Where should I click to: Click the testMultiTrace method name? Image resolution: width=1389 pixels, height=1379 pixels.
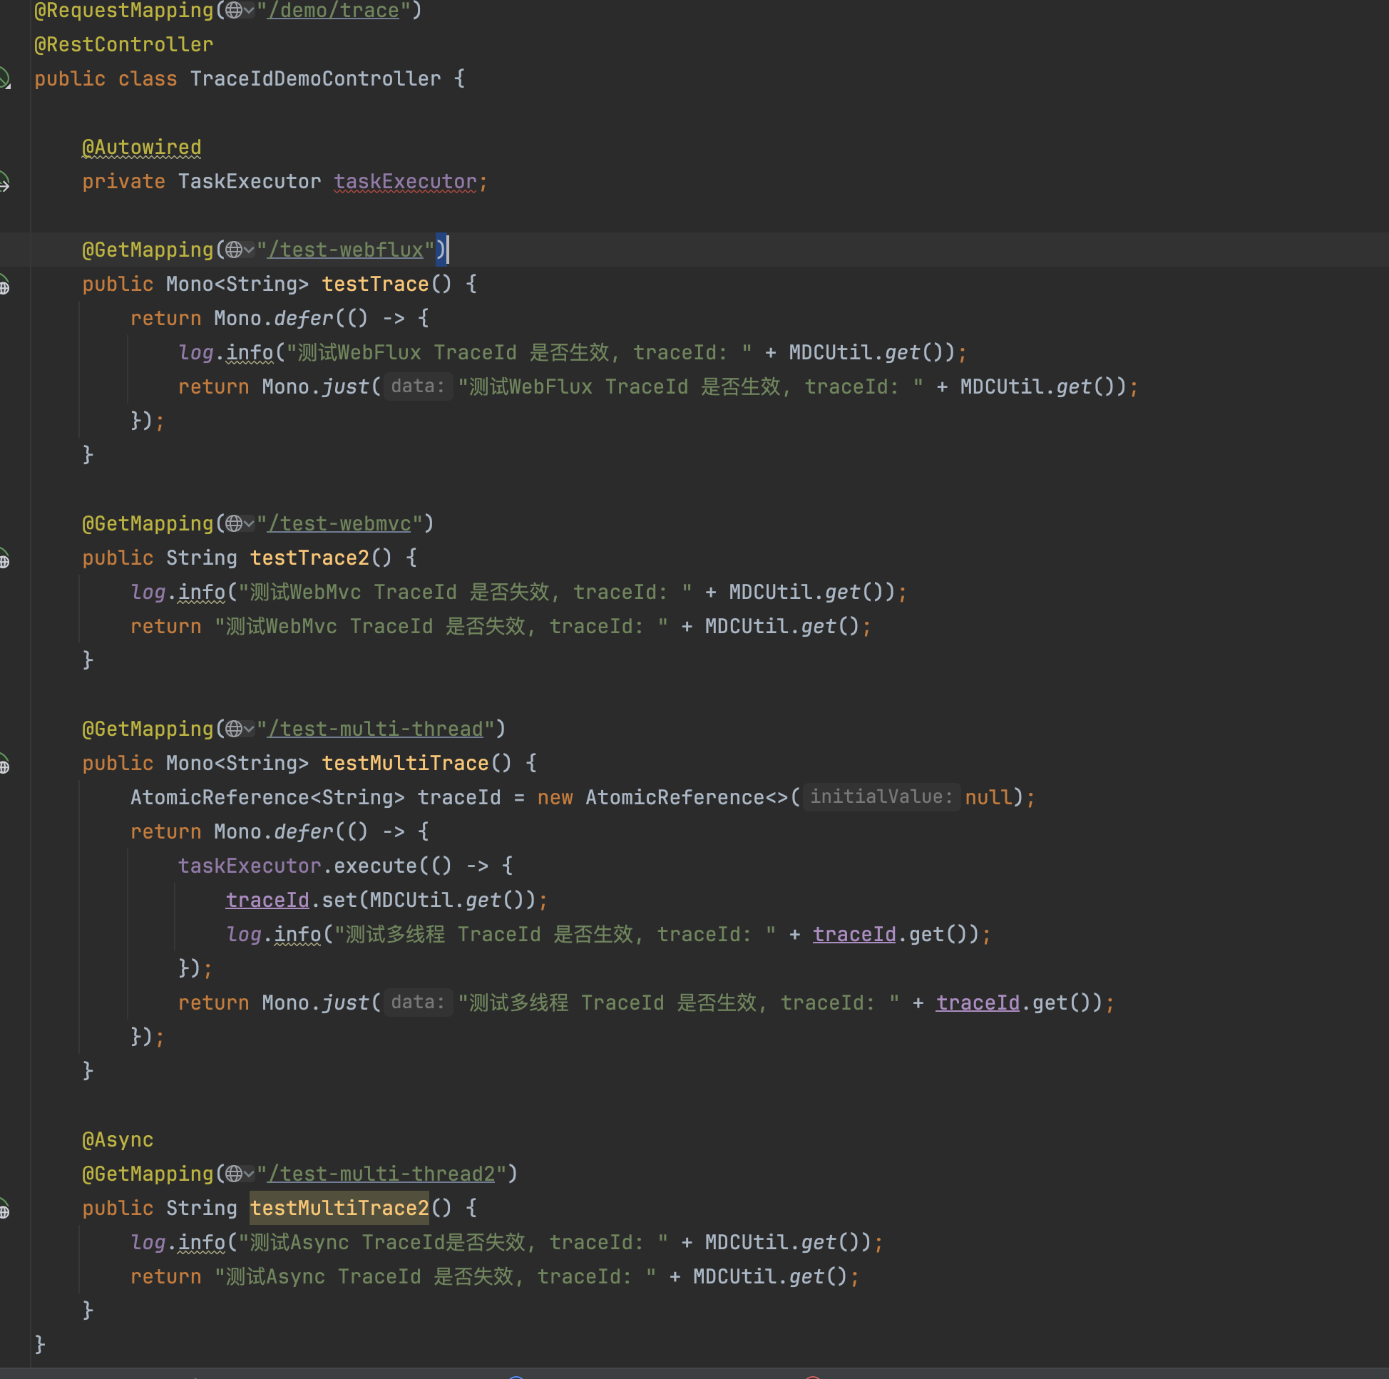click(x=406, y=764)
